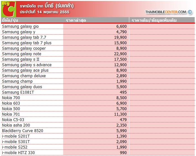Select i-mobile S301T model name
Viewport: 196px width, 156px height.
16,142
